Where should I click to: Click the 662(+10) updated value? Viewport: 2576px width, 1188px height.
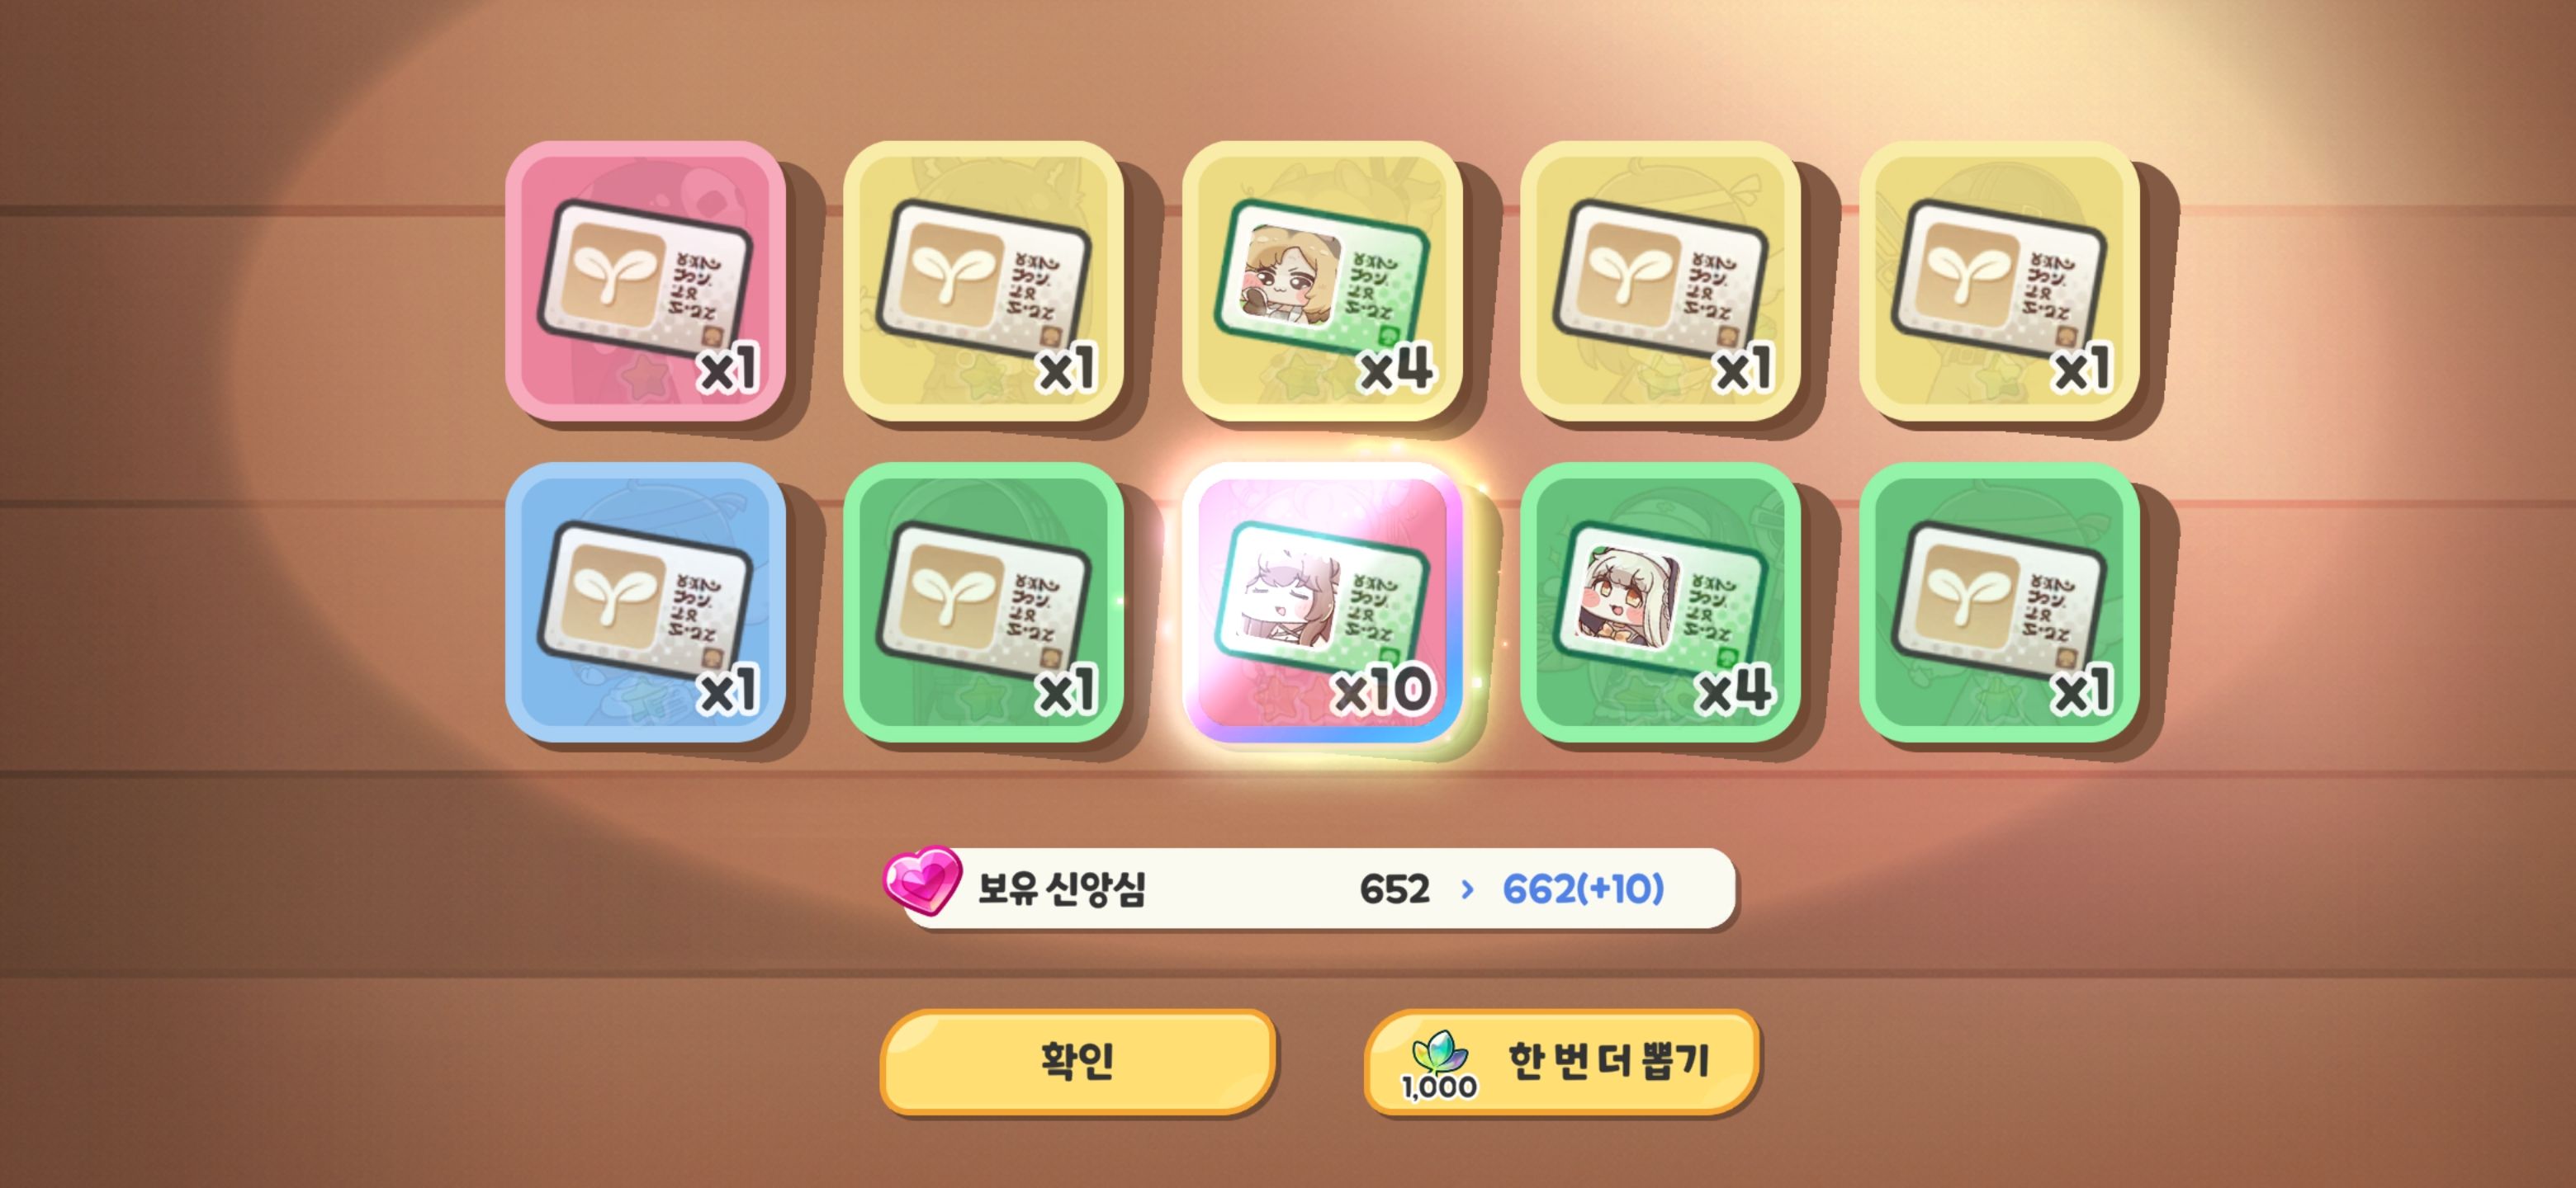(1583, 889)
